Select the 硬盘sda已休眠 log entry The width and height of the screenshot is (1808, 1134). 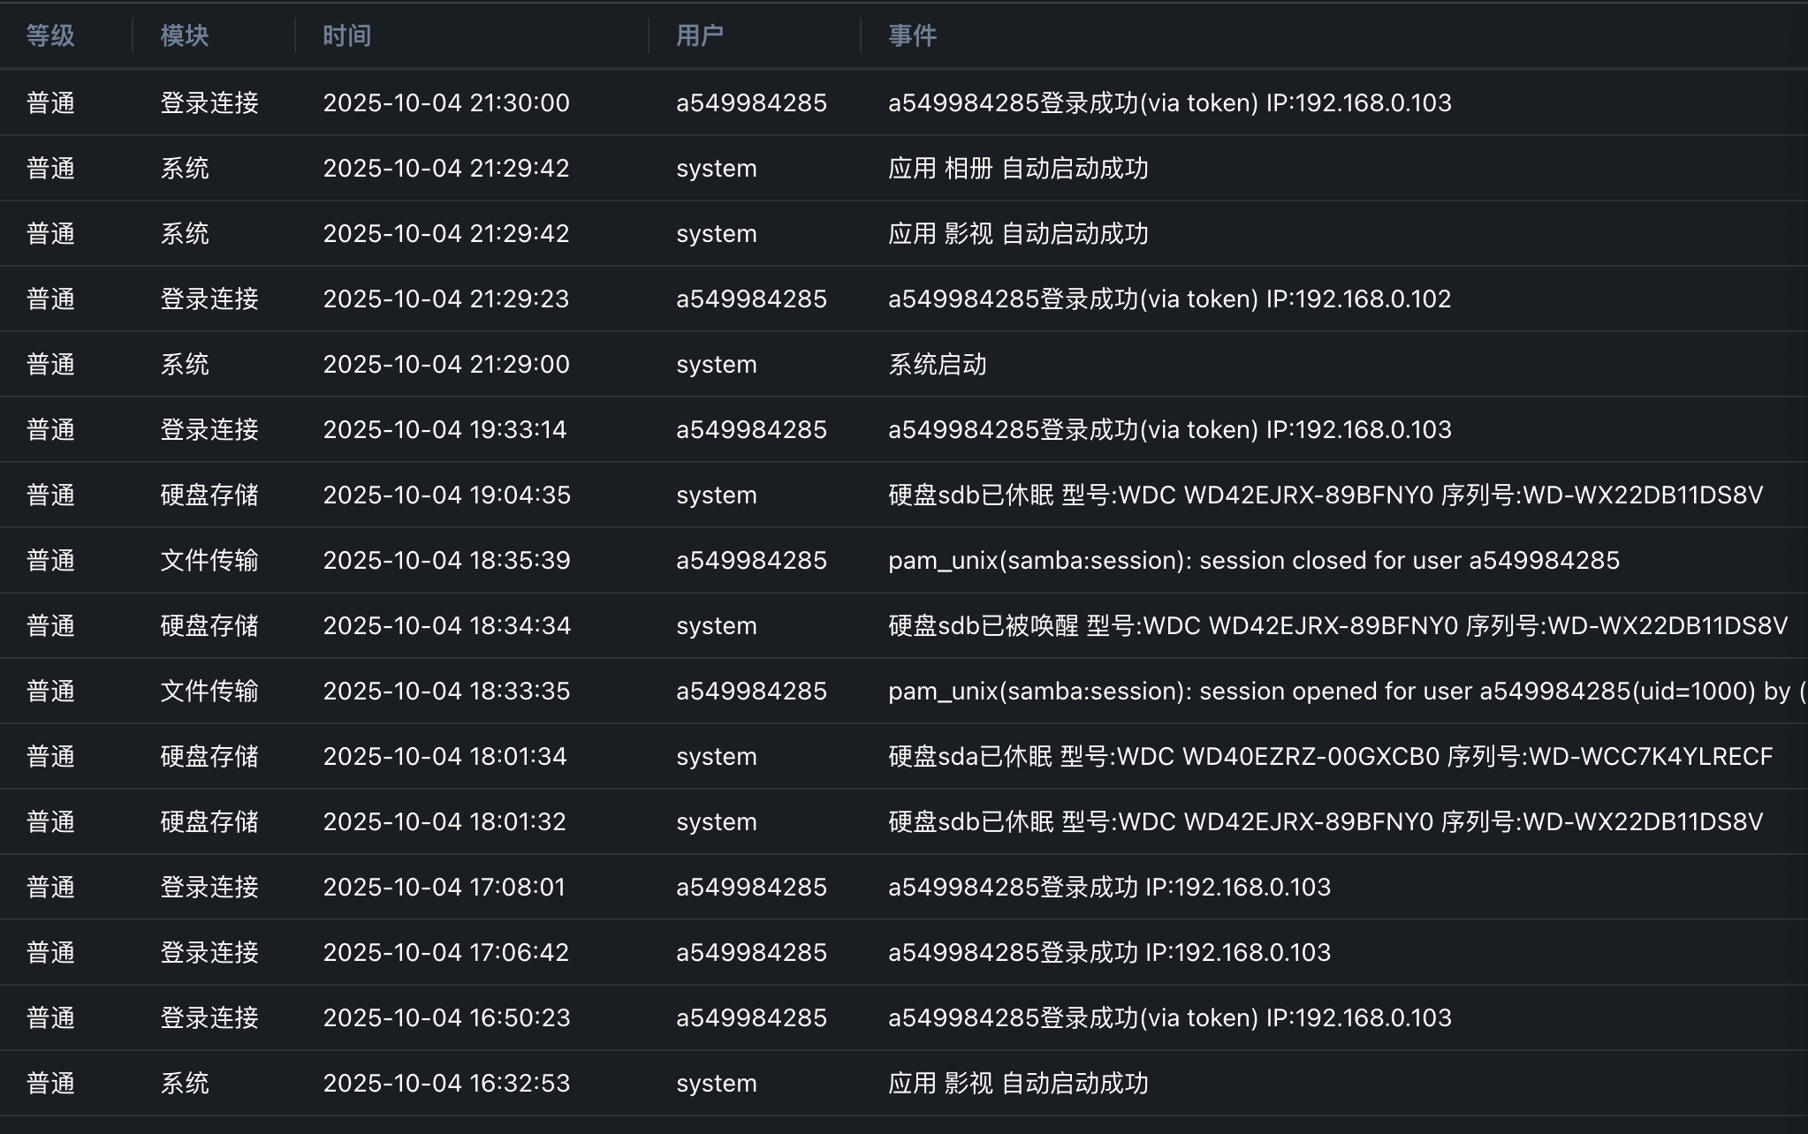tap(1329, 756)
